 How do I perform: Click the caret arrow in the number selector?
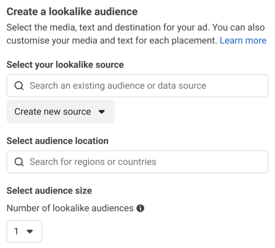tap(30, 231)
